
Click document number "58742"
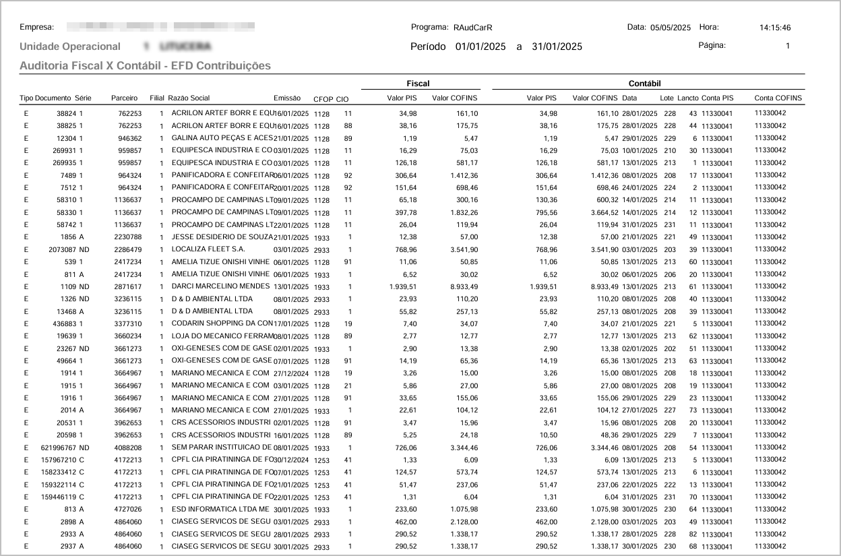tap(67, 225)
